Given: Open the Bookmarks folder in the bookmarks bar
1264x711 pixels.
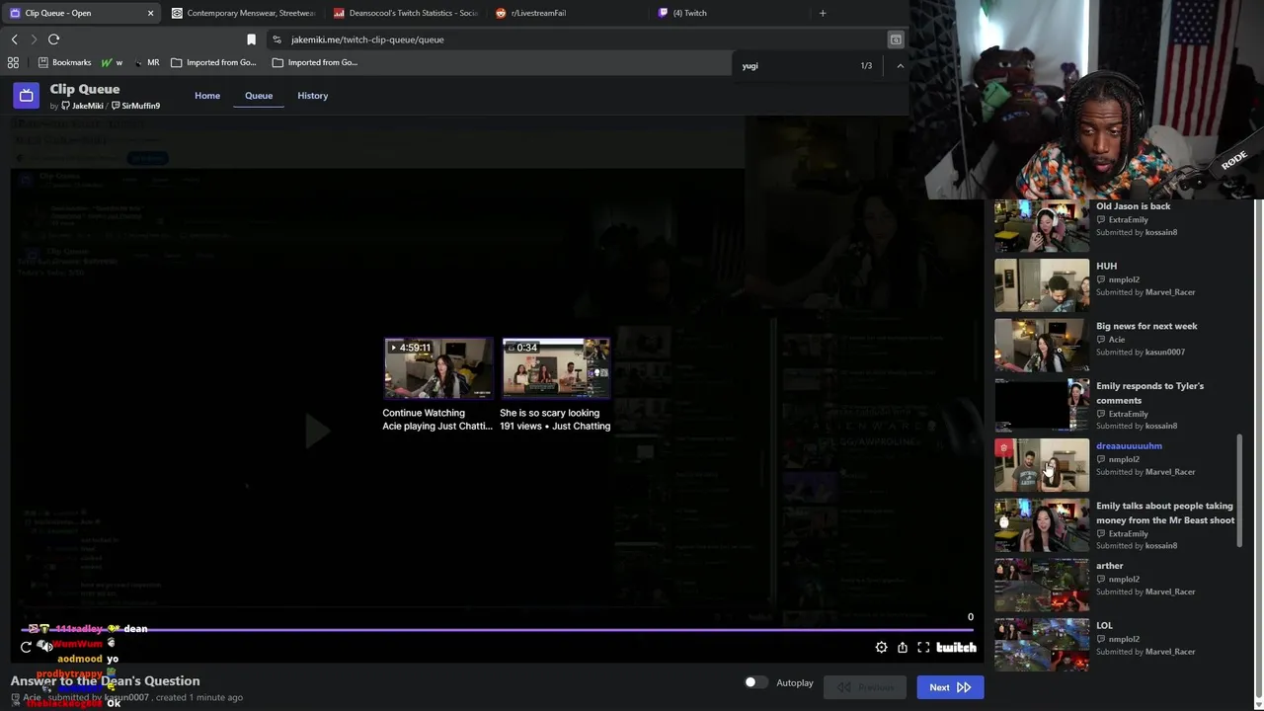Looking at the screenshot, I should click(64, 62).
